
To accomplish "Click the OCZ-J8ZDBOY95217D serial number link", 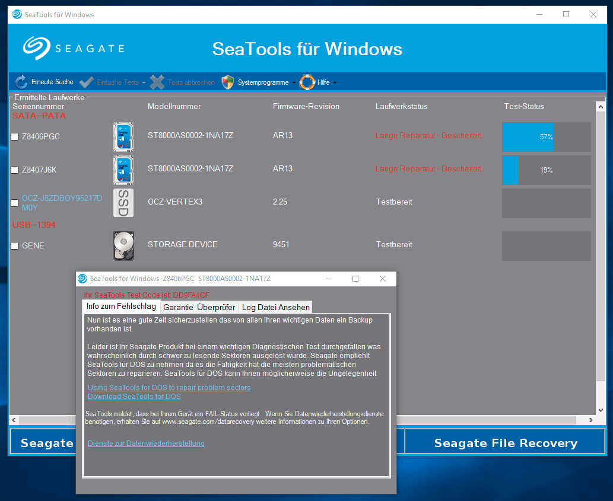I will pos(62,203).
